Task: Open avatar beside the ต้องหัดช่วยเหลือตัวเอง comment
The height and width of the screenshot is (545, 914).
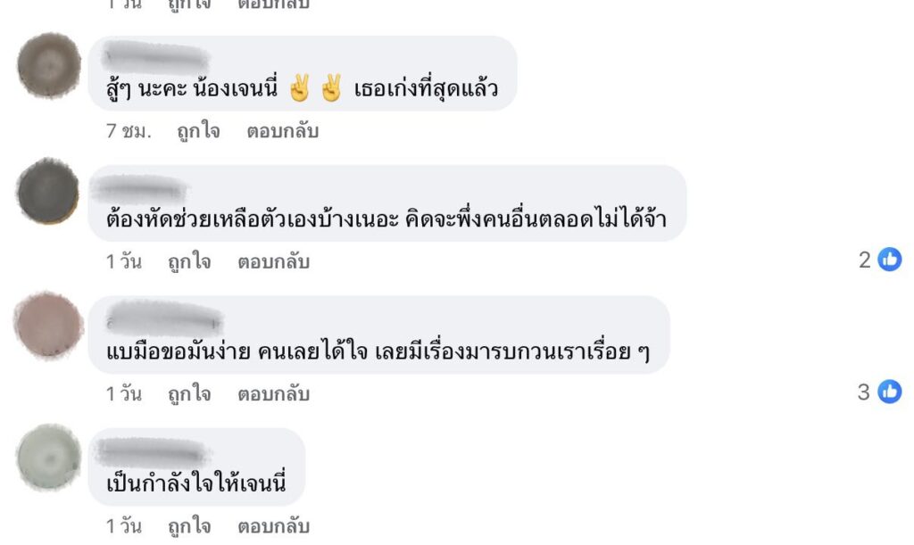Action: pyautogui.click(x=48, y=191)
